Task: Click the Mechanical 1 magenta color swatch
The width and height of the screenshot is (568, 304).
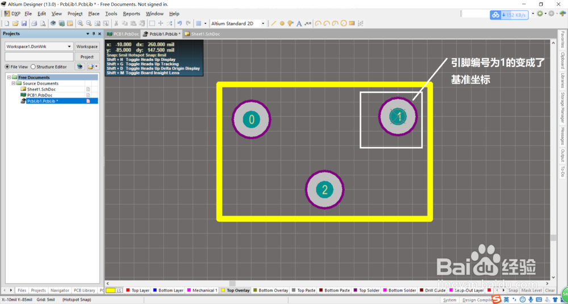Action: click(189, 290)
